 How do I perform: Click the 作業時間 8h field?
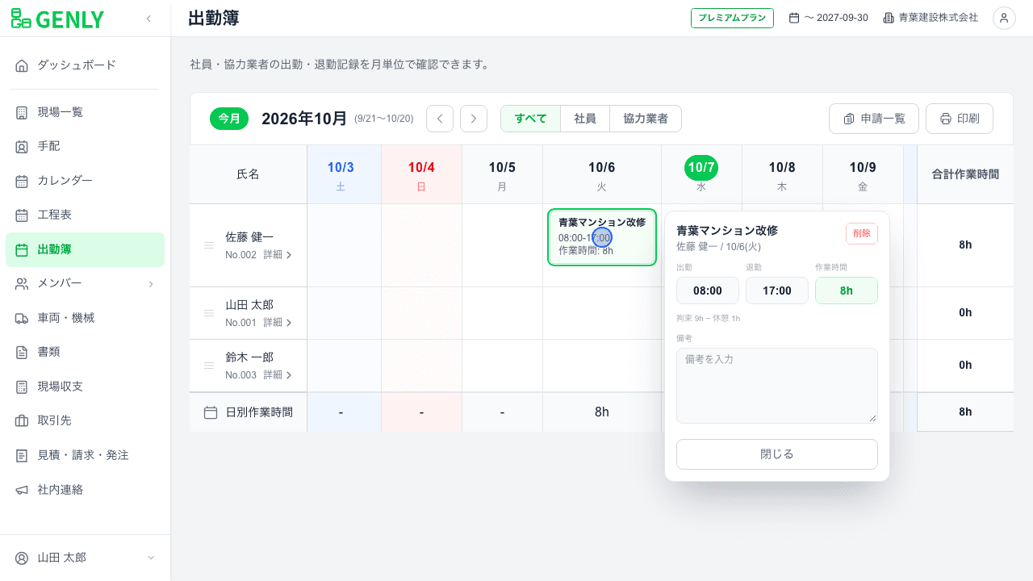847,290
